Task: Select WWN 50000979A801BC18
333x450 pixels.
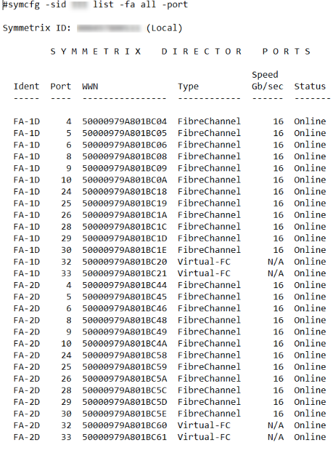Action: click(x=125, y=191)
